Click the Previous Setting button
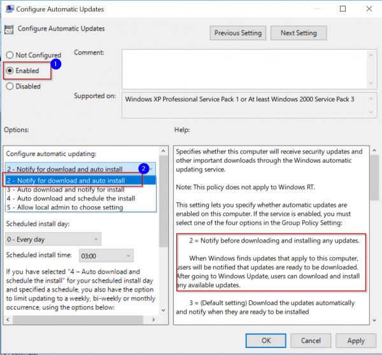382x355 pixels. click(x=237, y=32)
